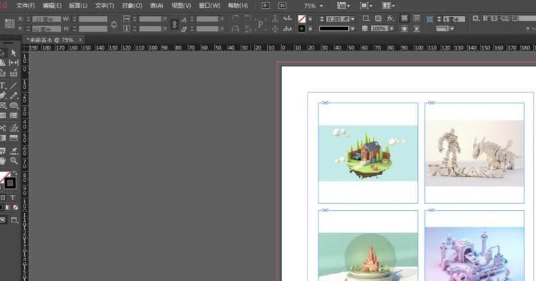
Task: Open the Arrange Documents dropdown
Action: 388,6
